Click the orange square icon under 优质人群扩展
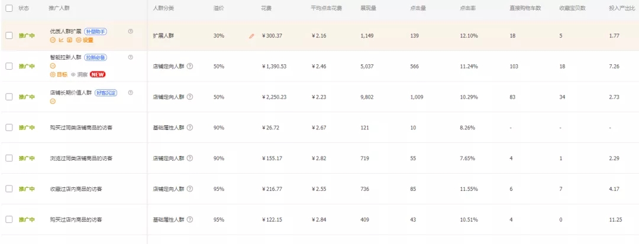 (x=69, y=40)
